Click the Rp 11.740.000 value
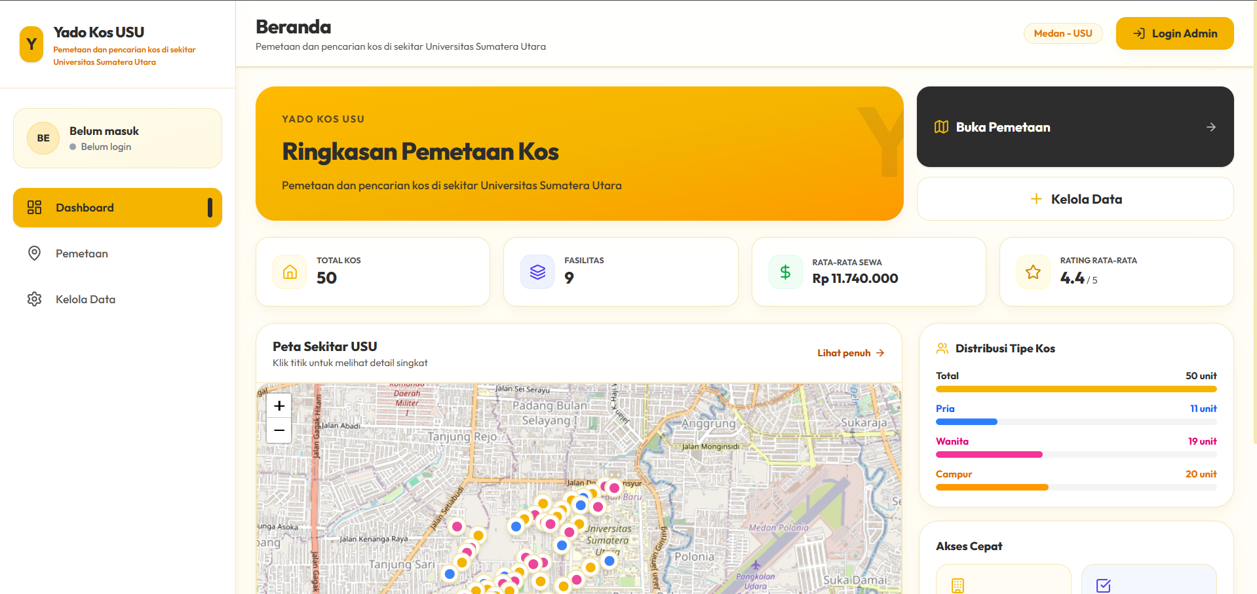1257x594 pixels. [855, 278]
